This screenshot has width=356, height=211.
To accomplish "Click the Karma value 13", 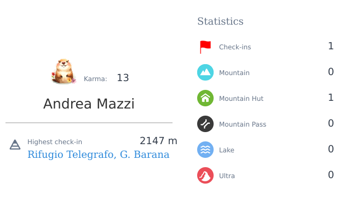I will pos(123,78).
